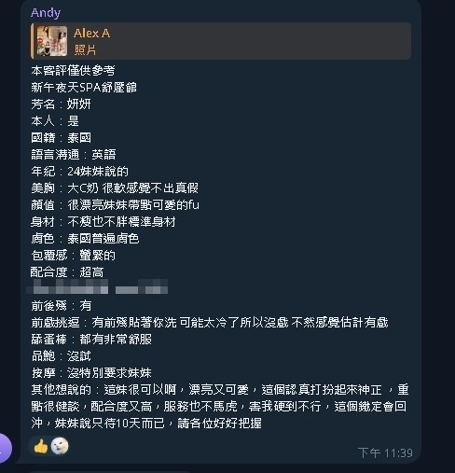Jump to the quoted Alex A message
This screenshot has width=455, height=473.
(x=221, y=41)
